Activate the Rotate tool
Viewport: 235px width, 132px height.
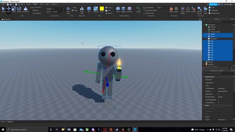(19, 10)
